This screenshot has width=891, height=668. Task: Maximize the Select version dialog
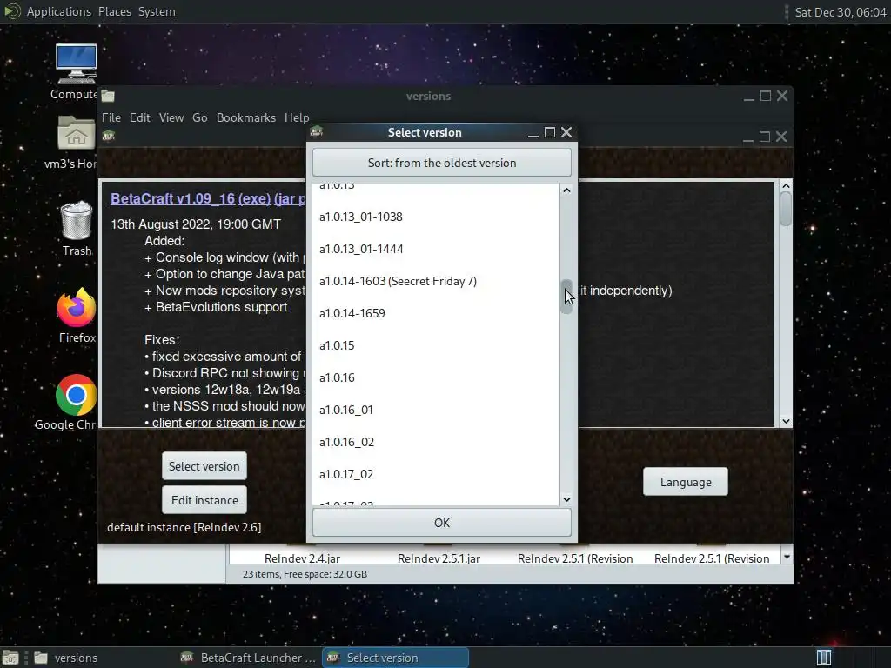[550, 132]
